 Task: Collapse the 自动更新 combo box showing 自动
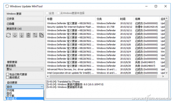tap(25, 87)
